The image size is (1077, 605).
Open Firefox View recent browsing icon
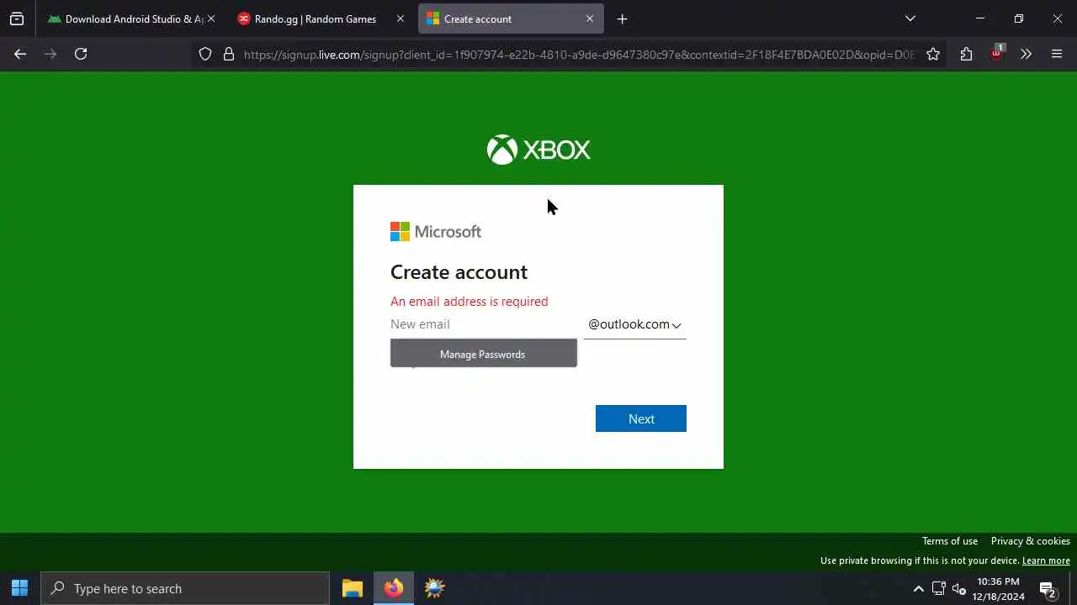coord(17,18)
